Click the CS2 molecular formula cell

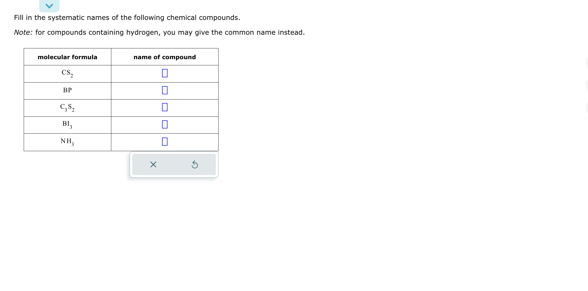tap(67, 73)
